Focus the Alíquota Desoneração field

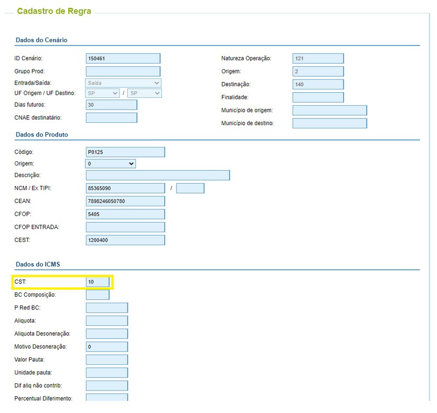point(107,334)
